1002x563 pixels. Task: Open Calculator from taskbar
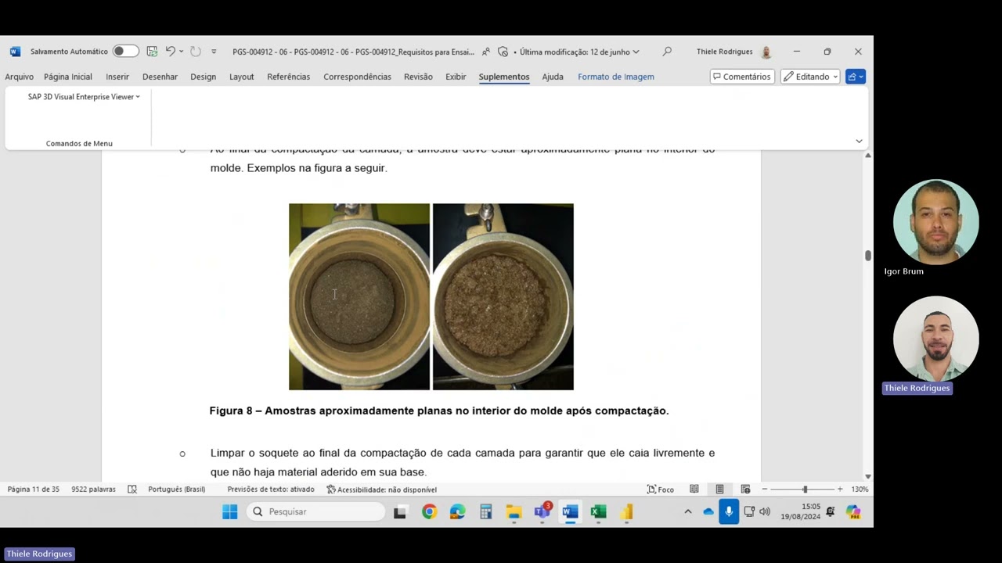[x=485, y=512]
